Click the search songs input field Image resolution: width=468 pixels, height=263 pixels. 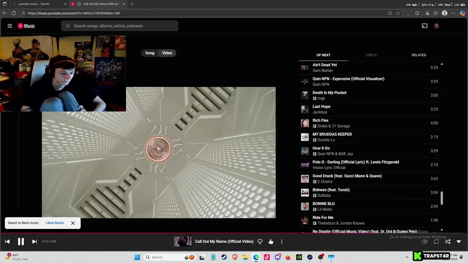tap(120, 26)
